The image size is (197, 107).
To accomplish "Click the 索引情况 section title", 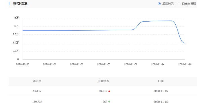I will tap(20, 4).
